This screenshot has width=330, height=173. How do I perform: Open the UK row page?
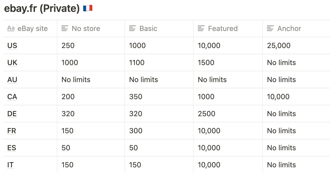[x=12, y=62]
